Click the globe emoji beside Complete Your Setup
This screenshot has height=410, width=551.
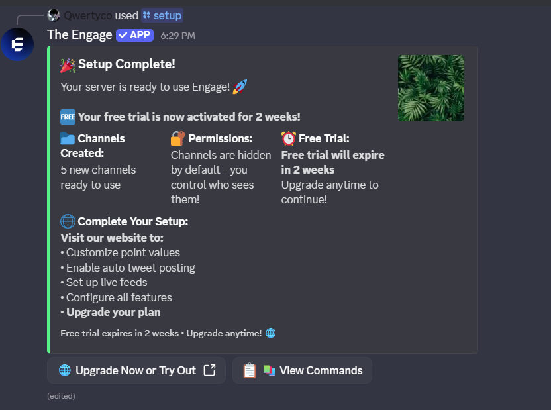(68, 221)
